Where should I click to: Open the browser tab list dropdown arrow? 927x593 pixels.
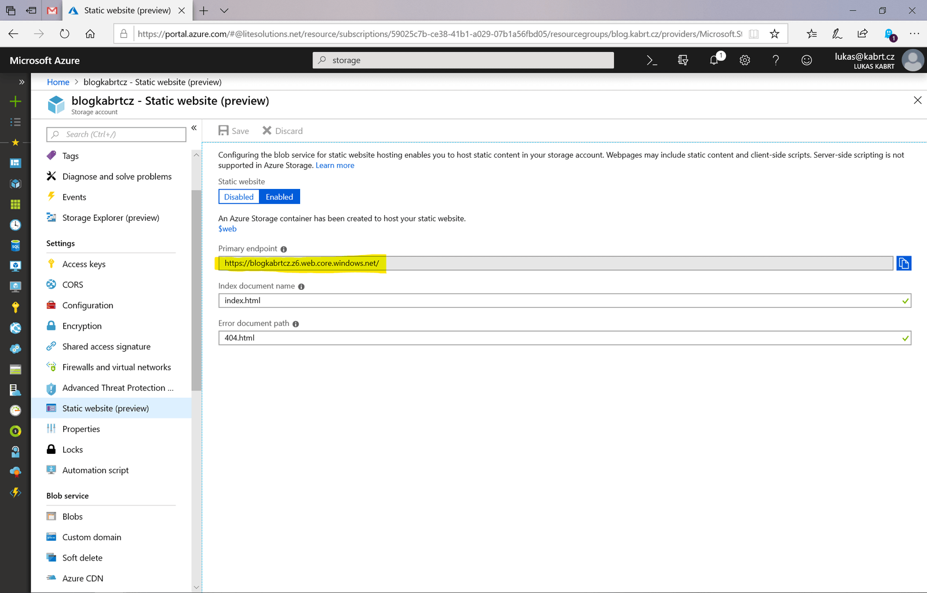[224, 10]
